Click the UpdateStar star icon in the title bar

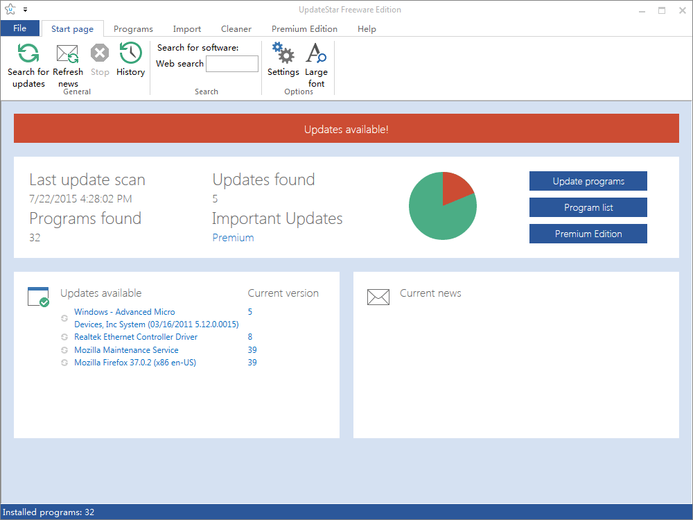pos(10,9)
